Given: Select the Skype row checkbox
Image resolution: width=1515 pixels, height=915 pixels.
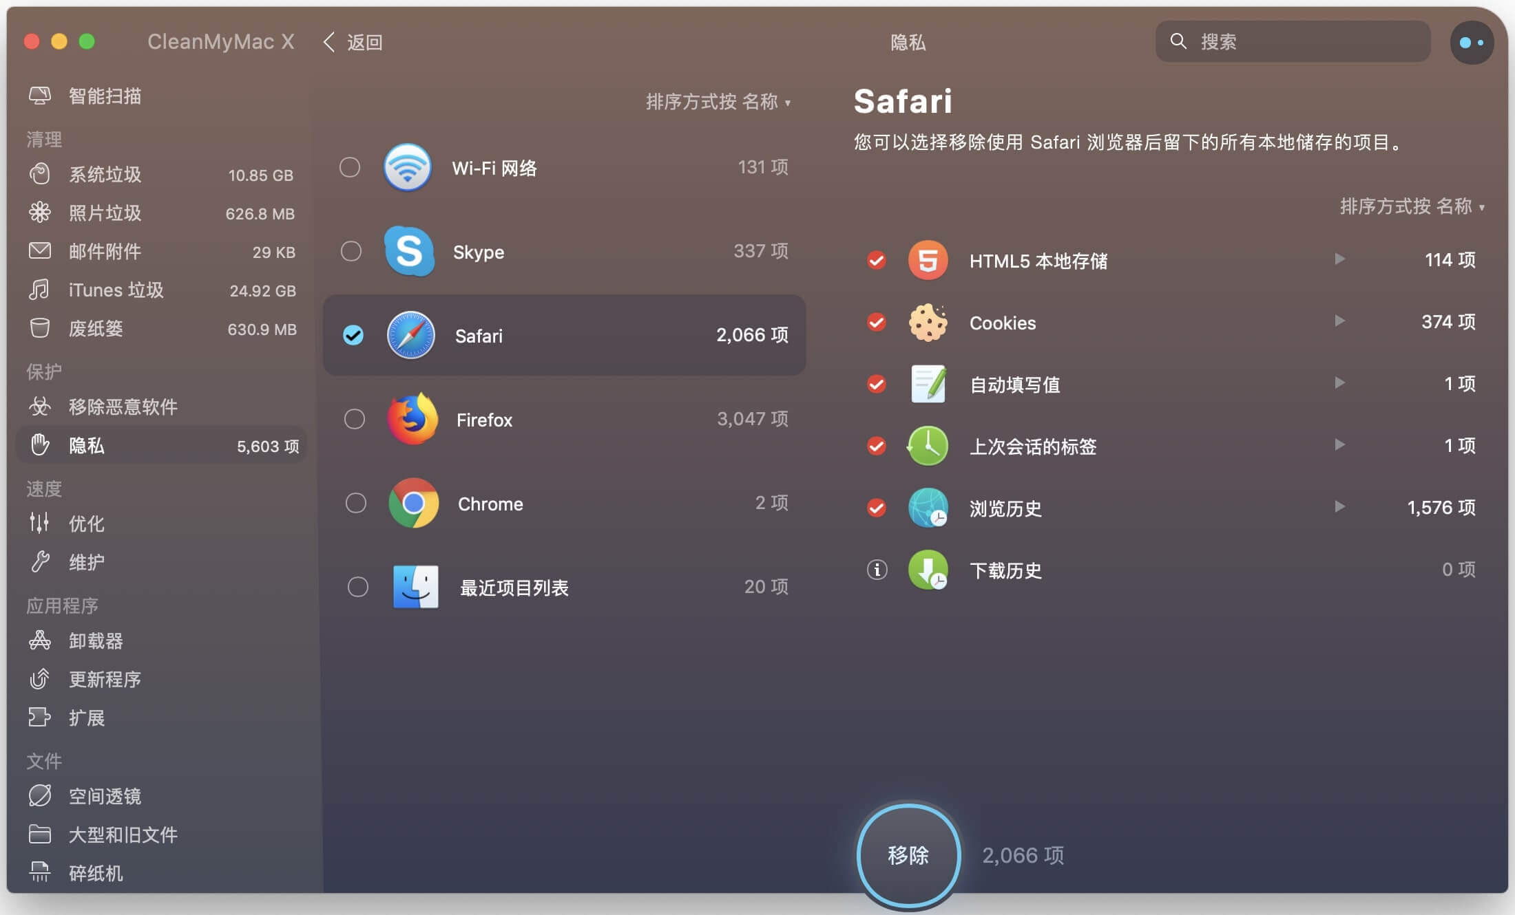Looking at the screenshot, I should pyautogui.click(x=351, y=251).
